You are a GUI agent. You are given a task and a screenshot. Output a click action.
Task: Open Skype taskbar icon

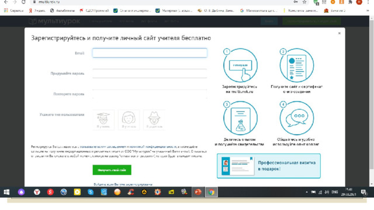click(91, 192)
